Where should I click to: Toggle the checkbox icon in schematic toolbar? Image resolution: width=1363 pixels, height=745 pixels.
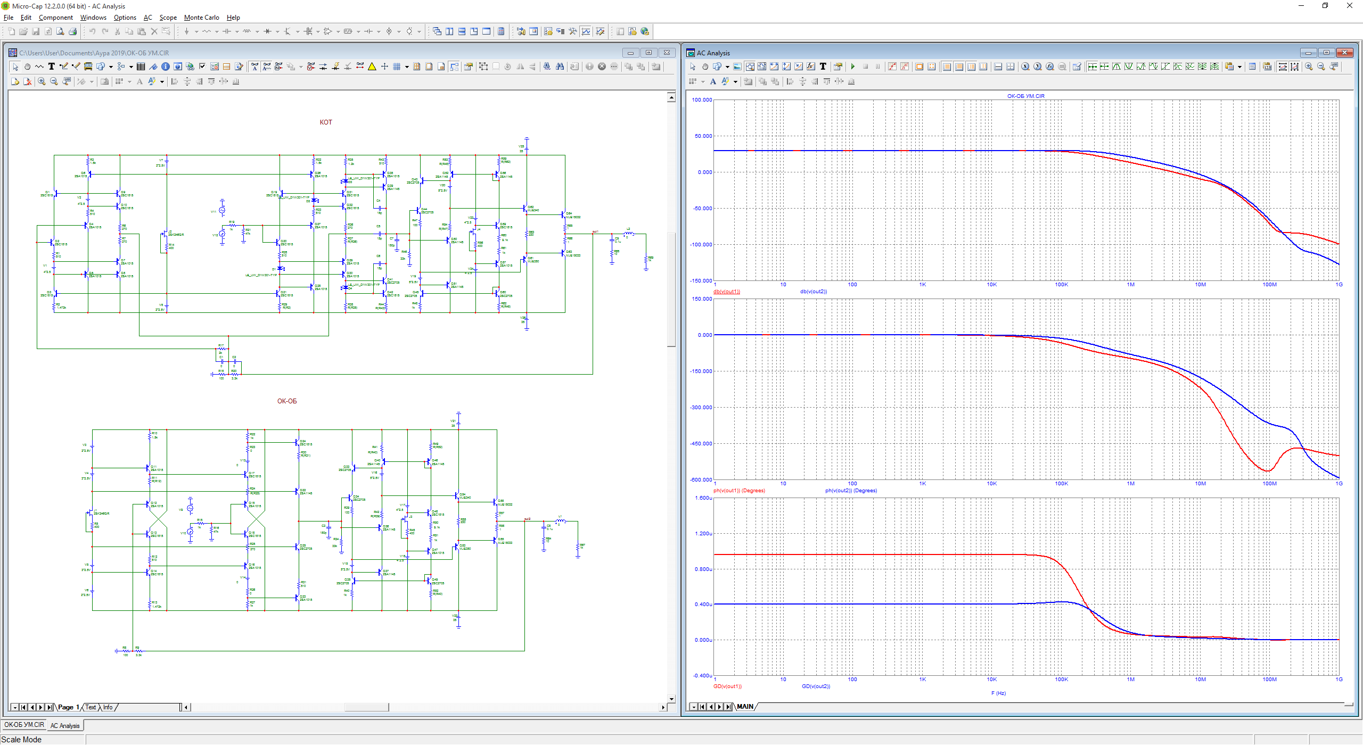pos(202,67)
